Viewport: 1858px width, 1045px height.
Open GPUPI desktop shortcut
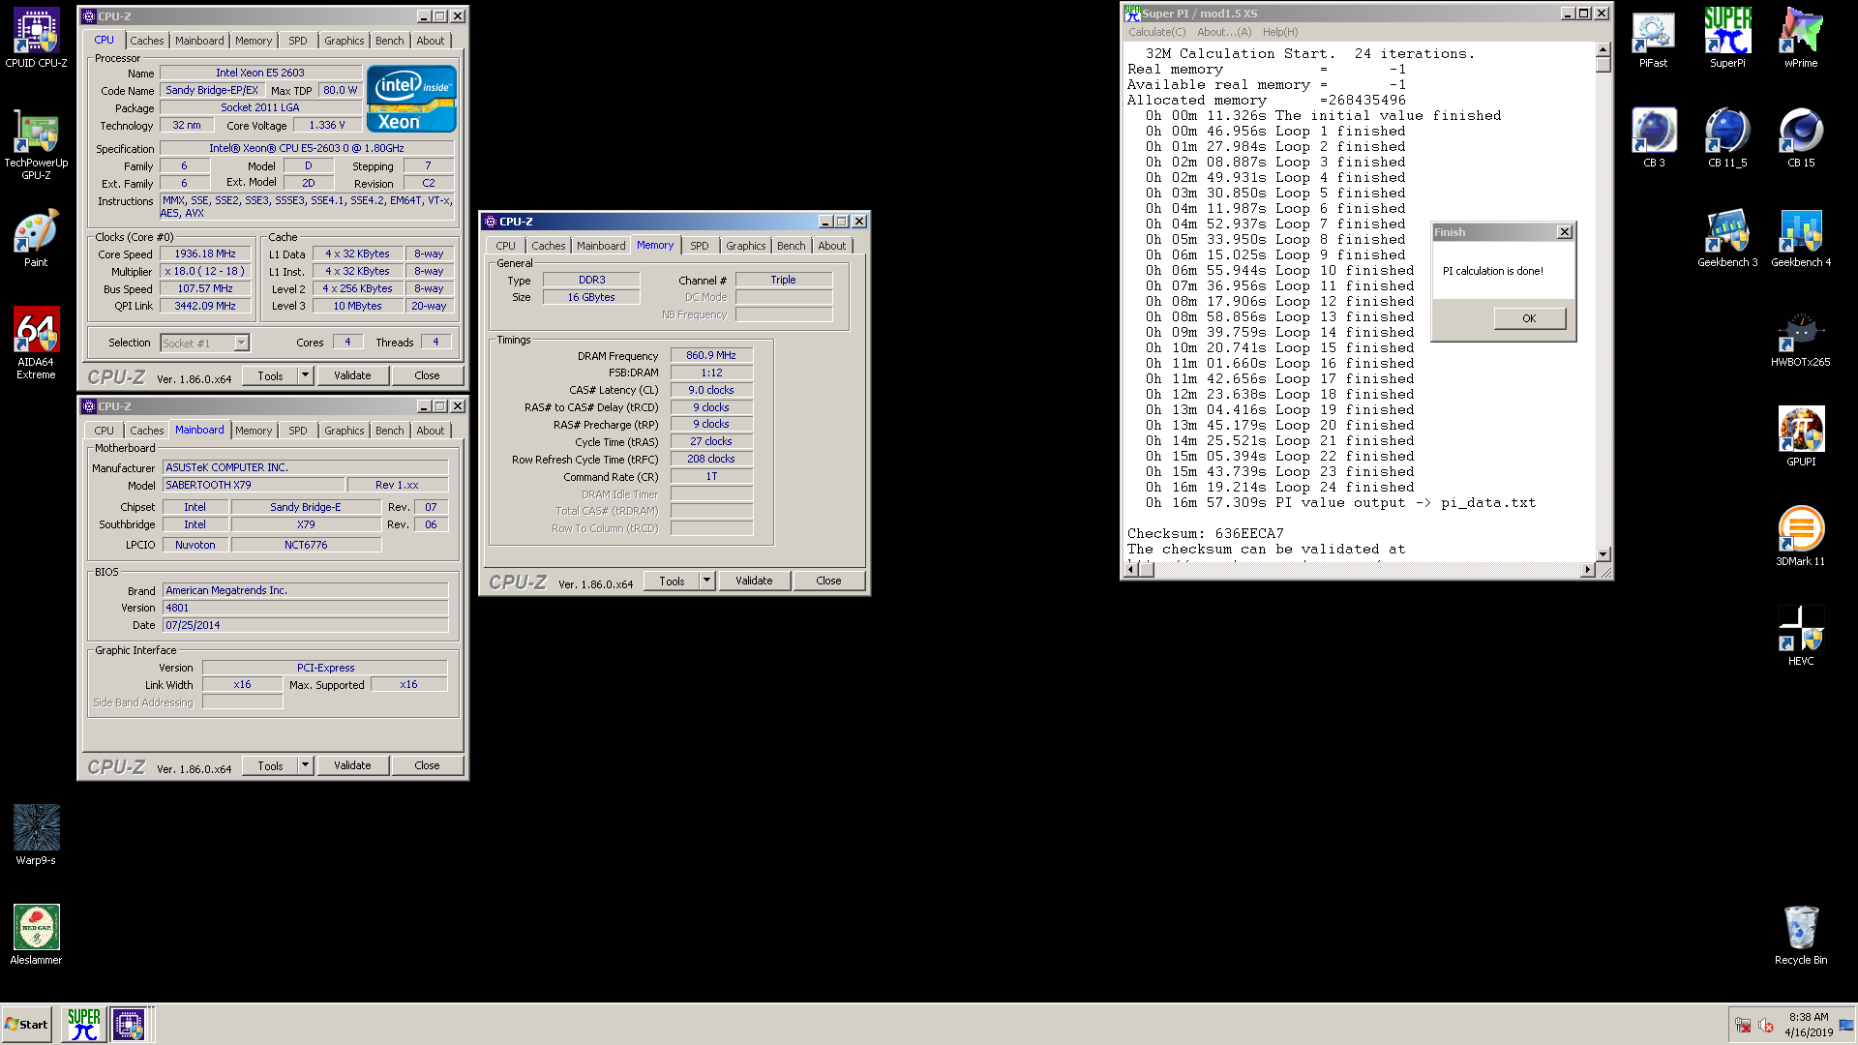[1801, 437]
